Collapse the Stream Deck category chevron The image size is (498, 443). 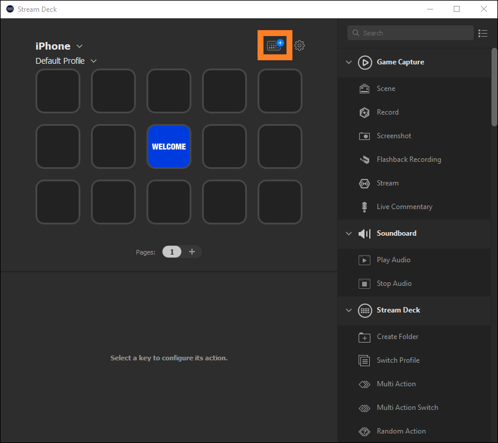[349, 310]
